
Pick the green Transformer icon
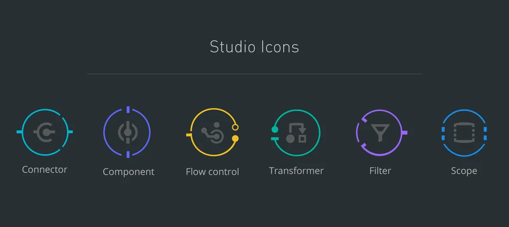[x=296, y=133]
